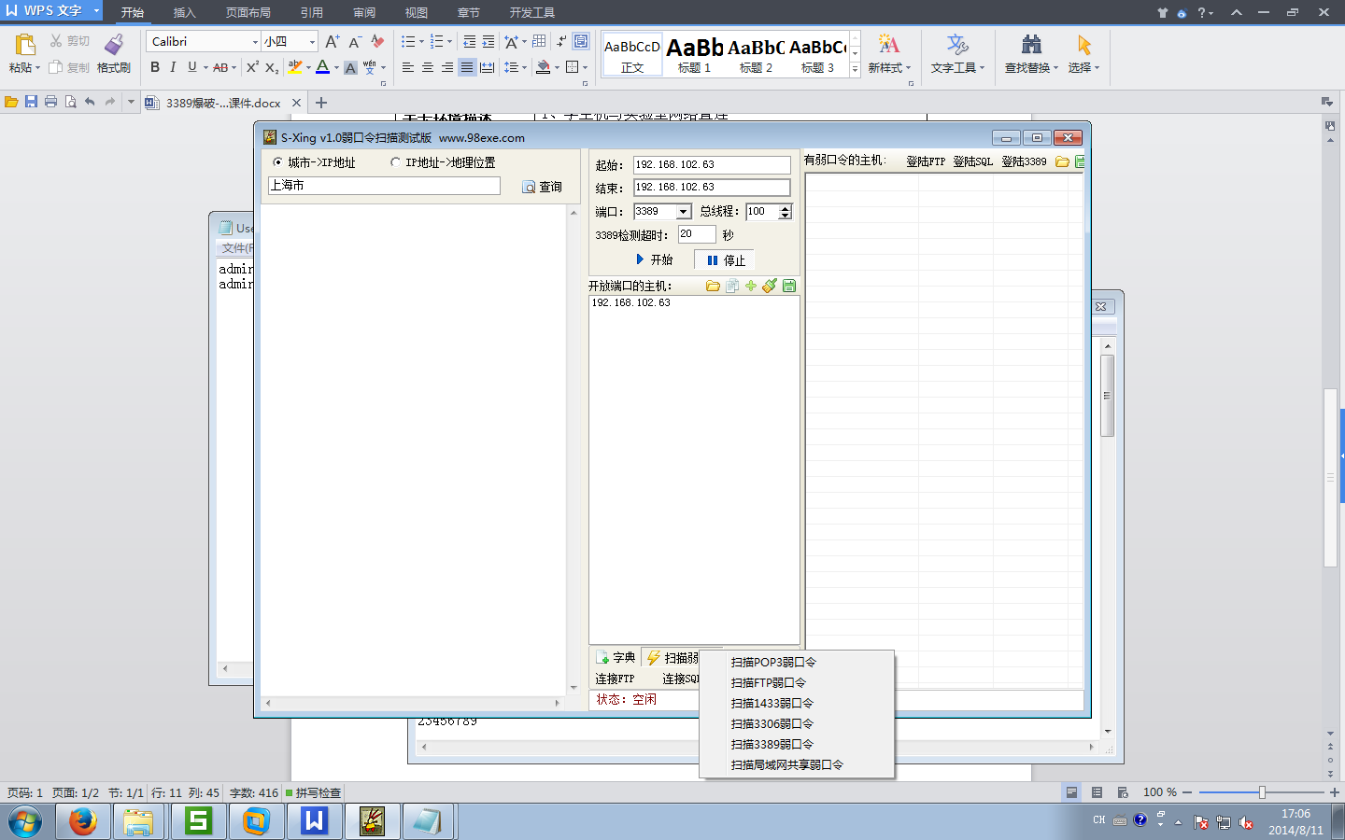Click the 停止 stop scan button
Screen dimensions: 1345x840
coord(725,260)
